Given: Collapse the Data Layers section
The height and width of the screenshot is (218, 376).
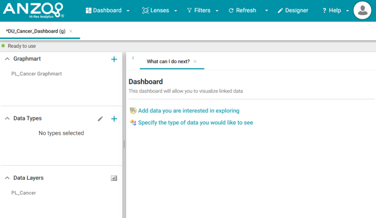Looking at the screenshot, I should pyautogui.click(x=7, y=178).
